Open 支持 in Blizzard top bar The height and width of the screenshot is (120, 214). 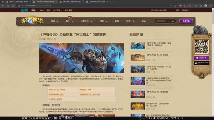click(x=177, y=10)
